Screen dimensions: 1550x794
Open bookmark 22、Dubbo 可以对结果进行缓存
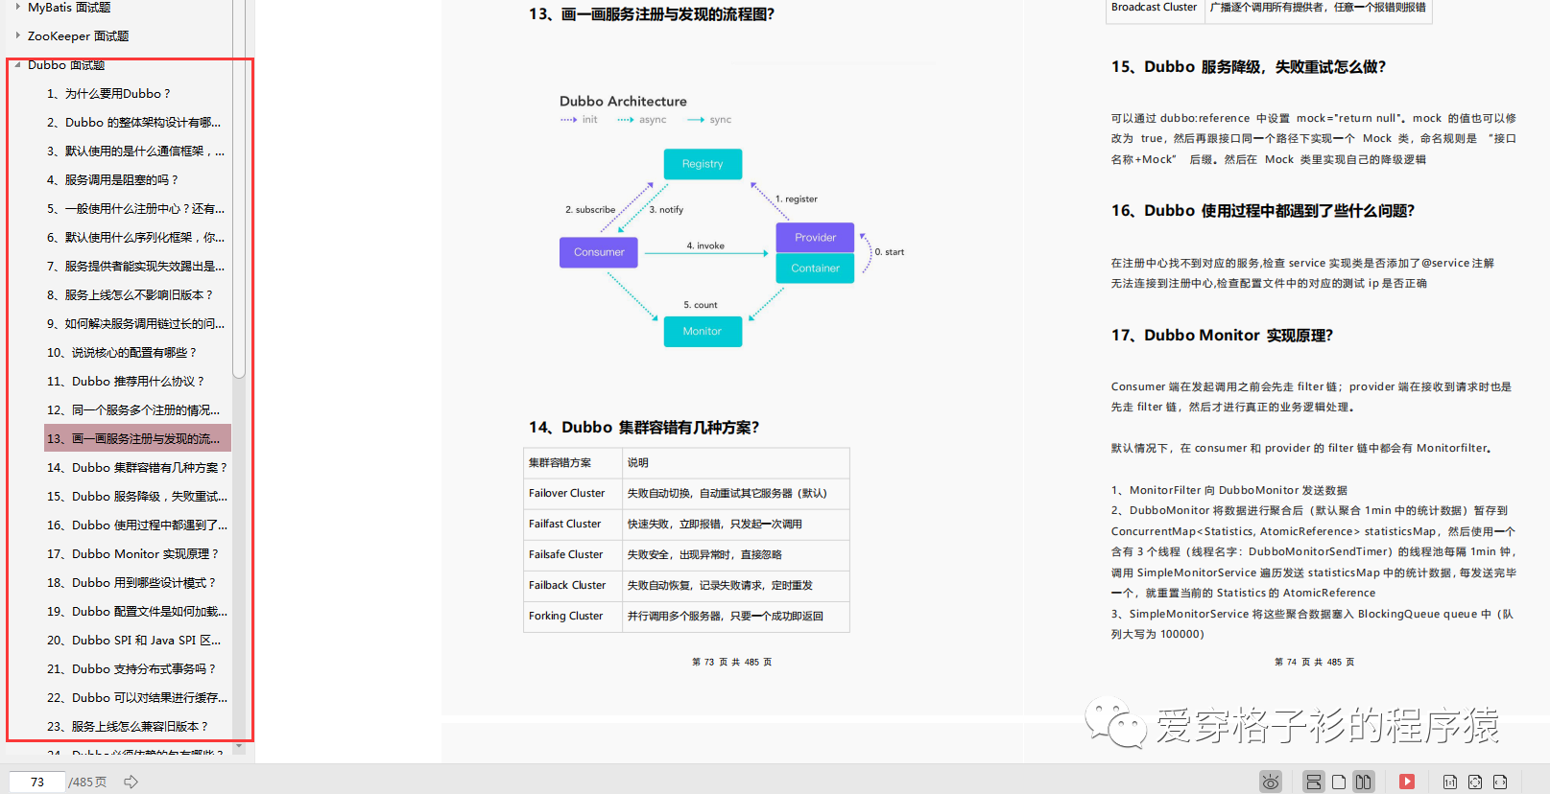(x=137, y=697)
